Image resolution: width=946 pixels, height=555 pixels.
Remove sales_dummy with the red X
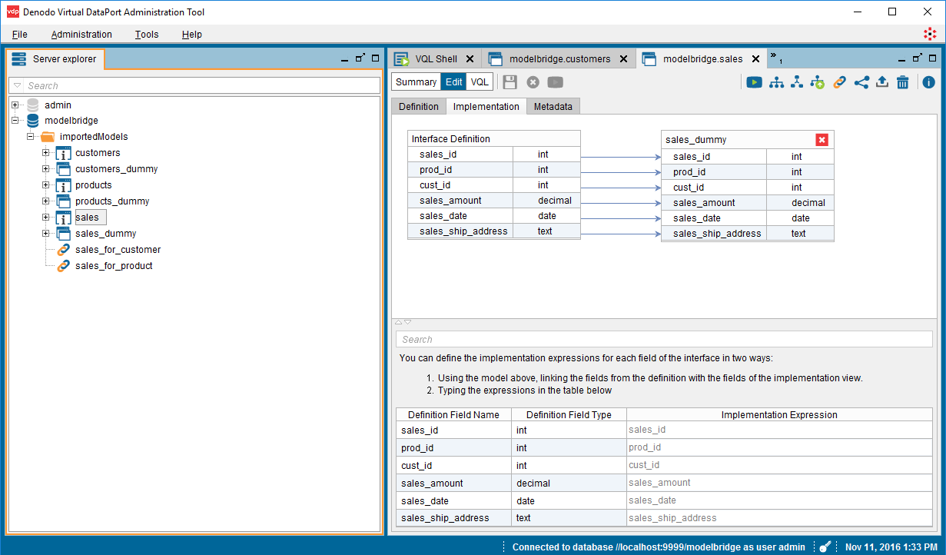tap(822, 140)
